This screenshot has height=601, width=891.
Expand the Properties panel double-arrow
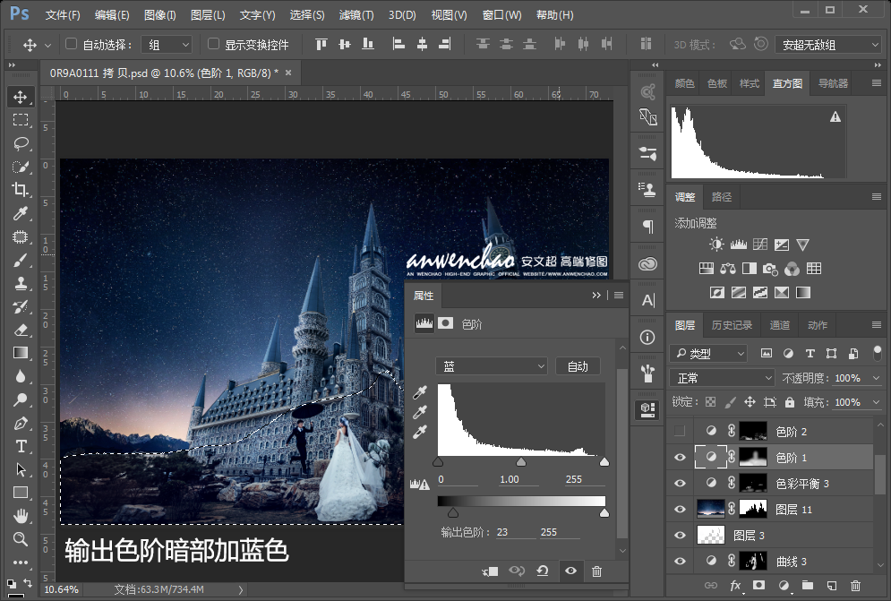click(x=596, y=295)
